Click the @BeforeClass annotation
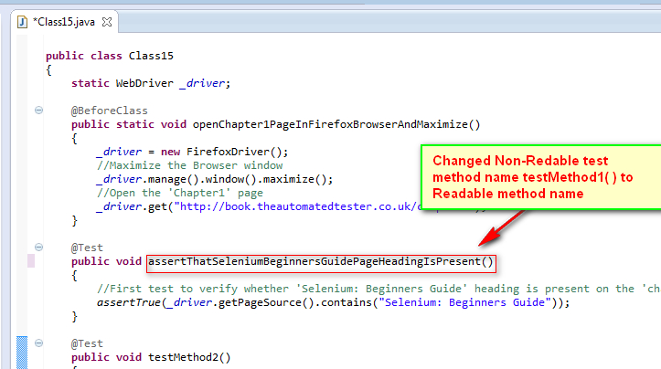This screenshot has width=661, height=369. pyautogui.click(x=109, y=111)
